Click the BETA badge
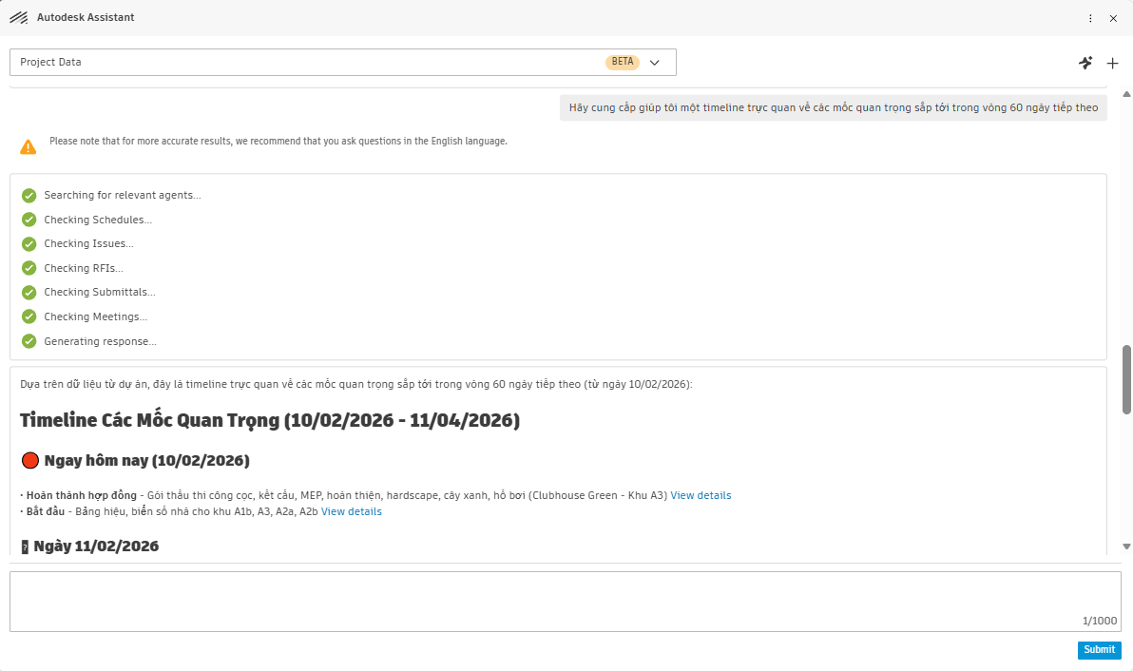The height and width of the screenshot is (671, 1133). tap(623, 62)
